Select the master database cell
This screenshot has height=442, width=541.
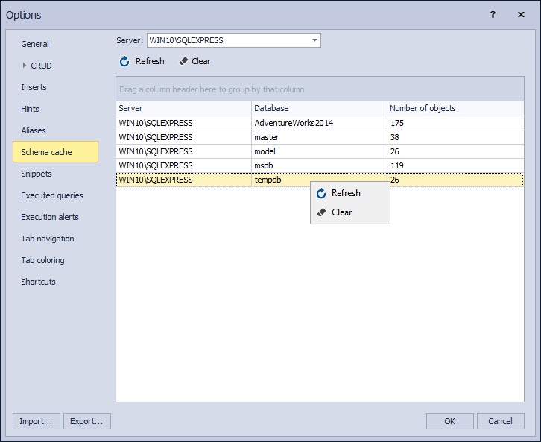319,137
